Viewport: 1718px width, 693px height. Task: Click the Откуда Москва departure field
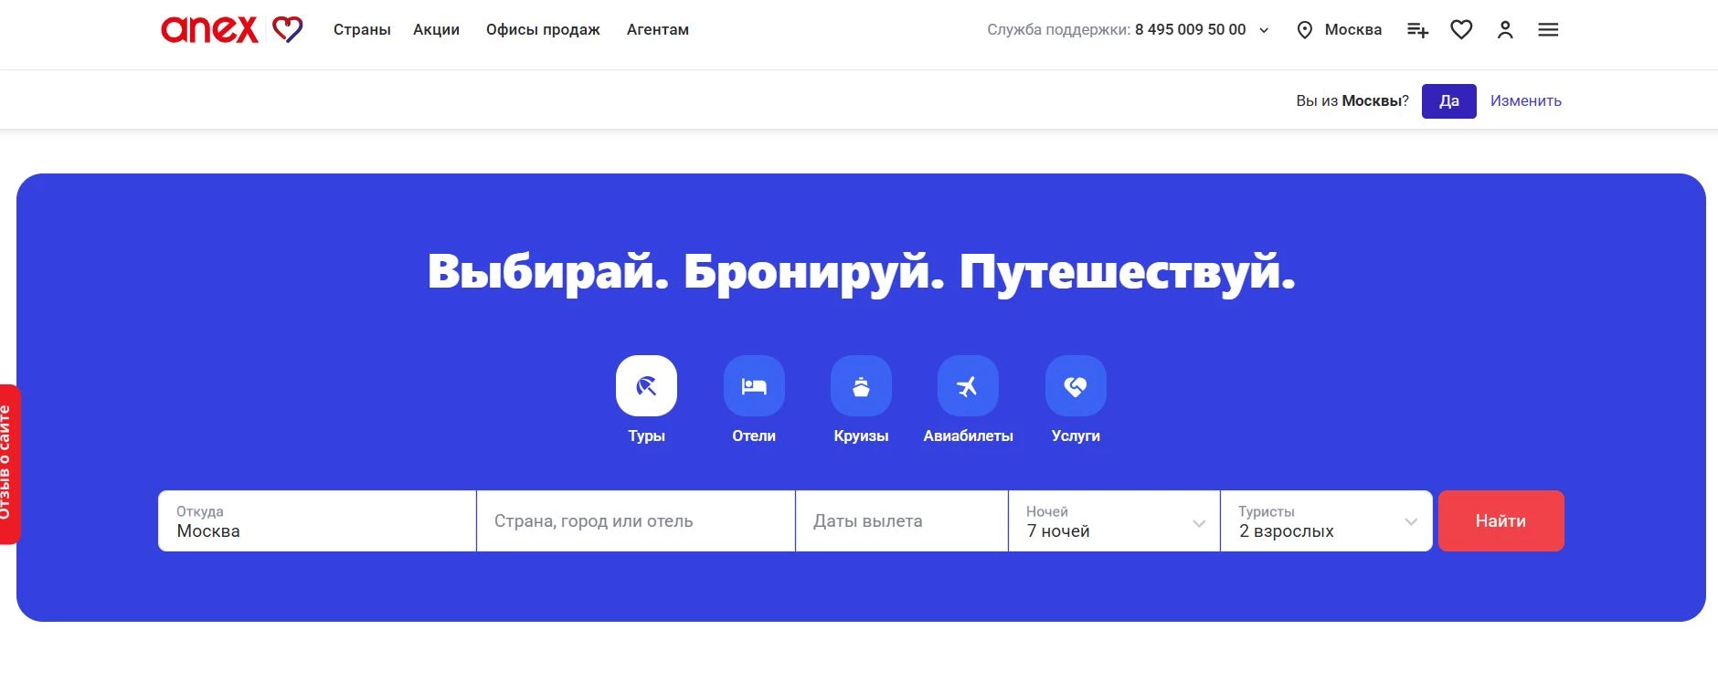317,521
